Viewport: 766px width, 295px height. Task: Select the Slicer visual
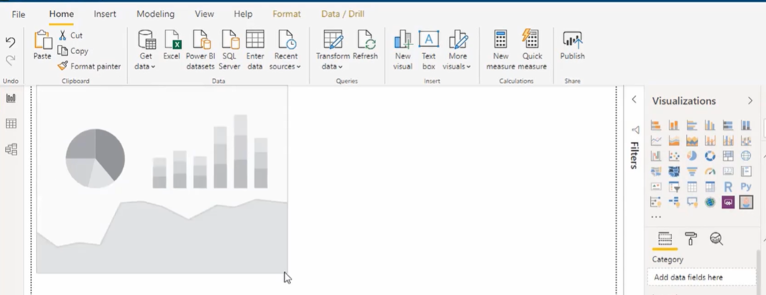tap(674, 187)
